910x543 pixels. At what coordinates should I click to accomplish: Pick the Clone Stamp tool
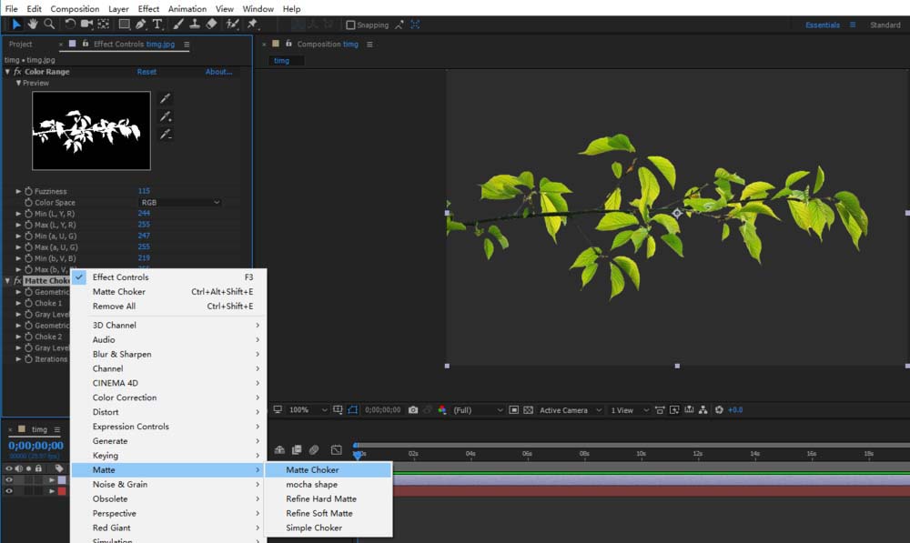click(x=193, y=25)
